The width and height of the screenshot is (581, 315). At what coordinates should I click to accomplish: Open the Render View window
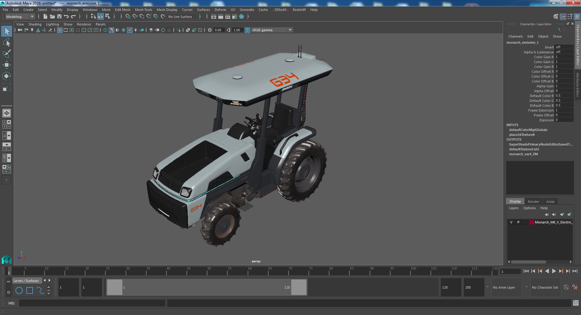coord(214,17)
